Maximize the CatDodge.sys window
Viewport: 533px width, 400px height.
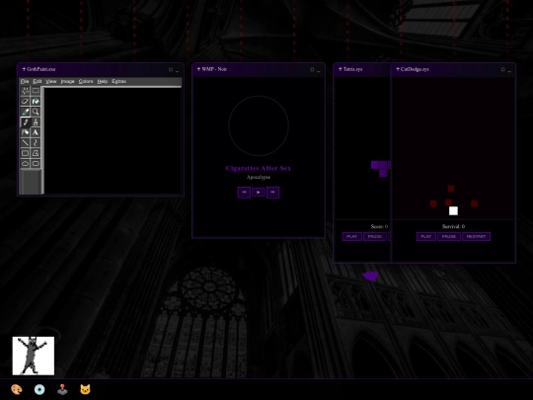[x=503, y=69]
